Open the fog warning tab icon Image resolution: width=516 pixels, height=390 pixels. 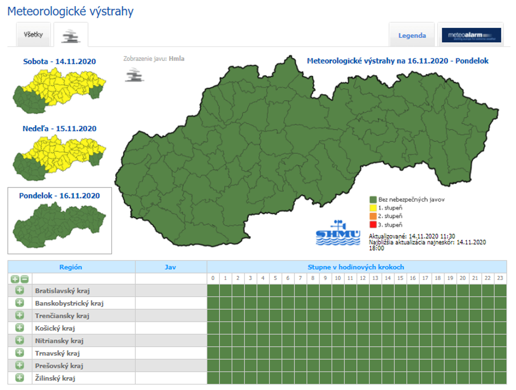coord(70,36)
